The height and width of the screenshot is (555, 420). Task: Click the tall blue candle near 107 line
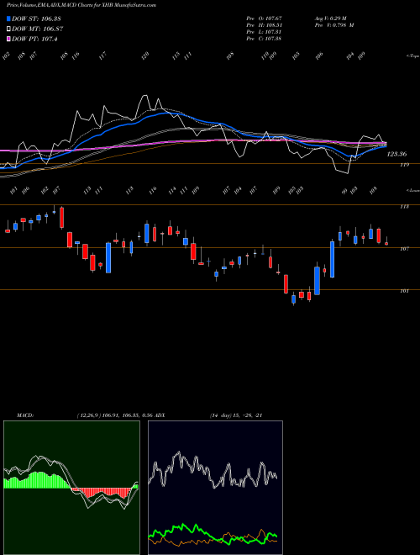click(x=333, y=259)
